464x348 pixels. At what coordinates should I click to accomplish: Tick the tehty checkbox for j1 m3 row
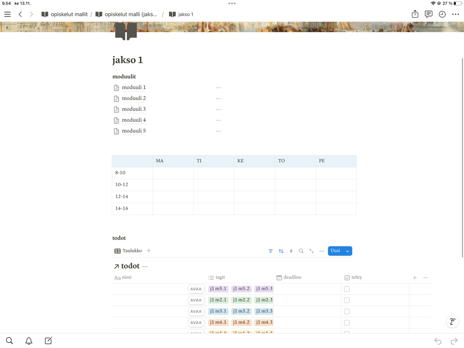point(347,311)
